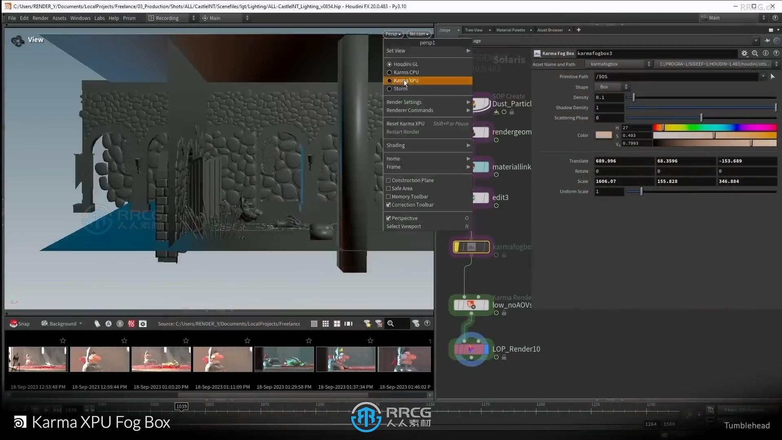Star the snapshot from 01:29:58 PM
This screenshot has width=782, height=440.
(309, 341)
